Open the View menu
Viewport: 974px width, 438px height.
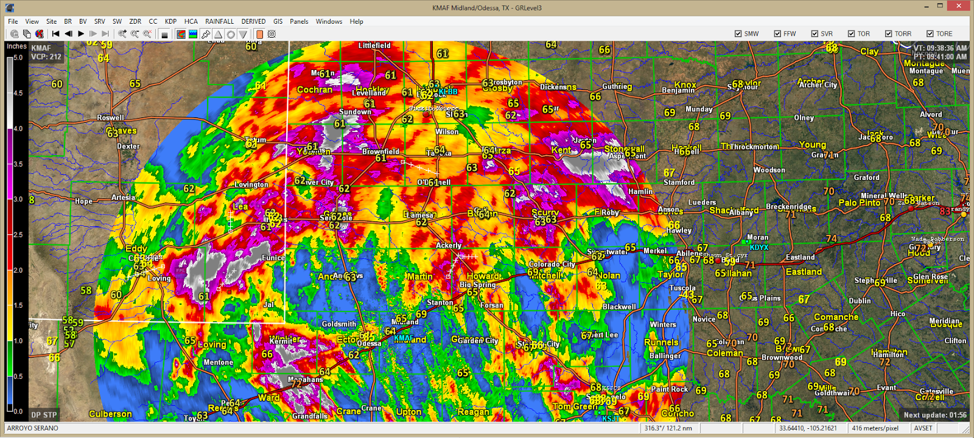coord(32,21)
